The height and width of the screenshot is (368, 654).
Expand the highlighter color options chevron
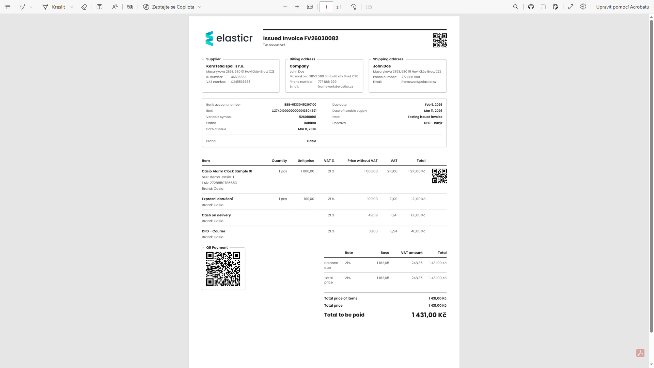click(x=31, y=7)
